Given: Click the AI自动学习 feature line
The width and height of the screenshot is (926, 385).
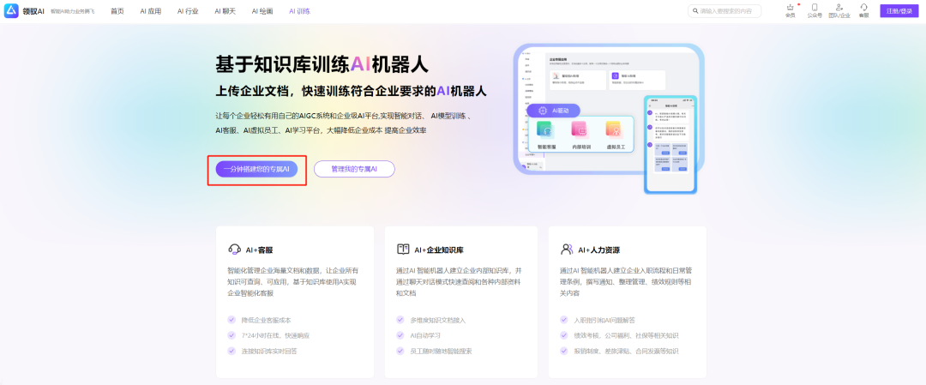Looking at the screenshot, I should tap(426, 335).
